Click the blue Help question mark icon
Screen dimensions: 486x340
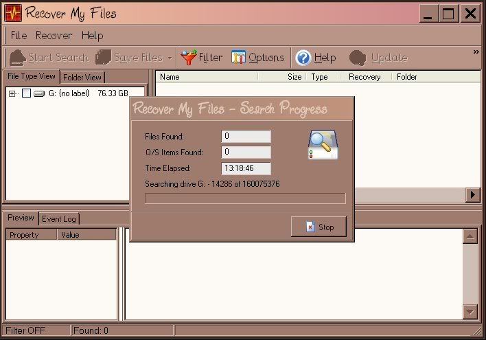point(303,58)
